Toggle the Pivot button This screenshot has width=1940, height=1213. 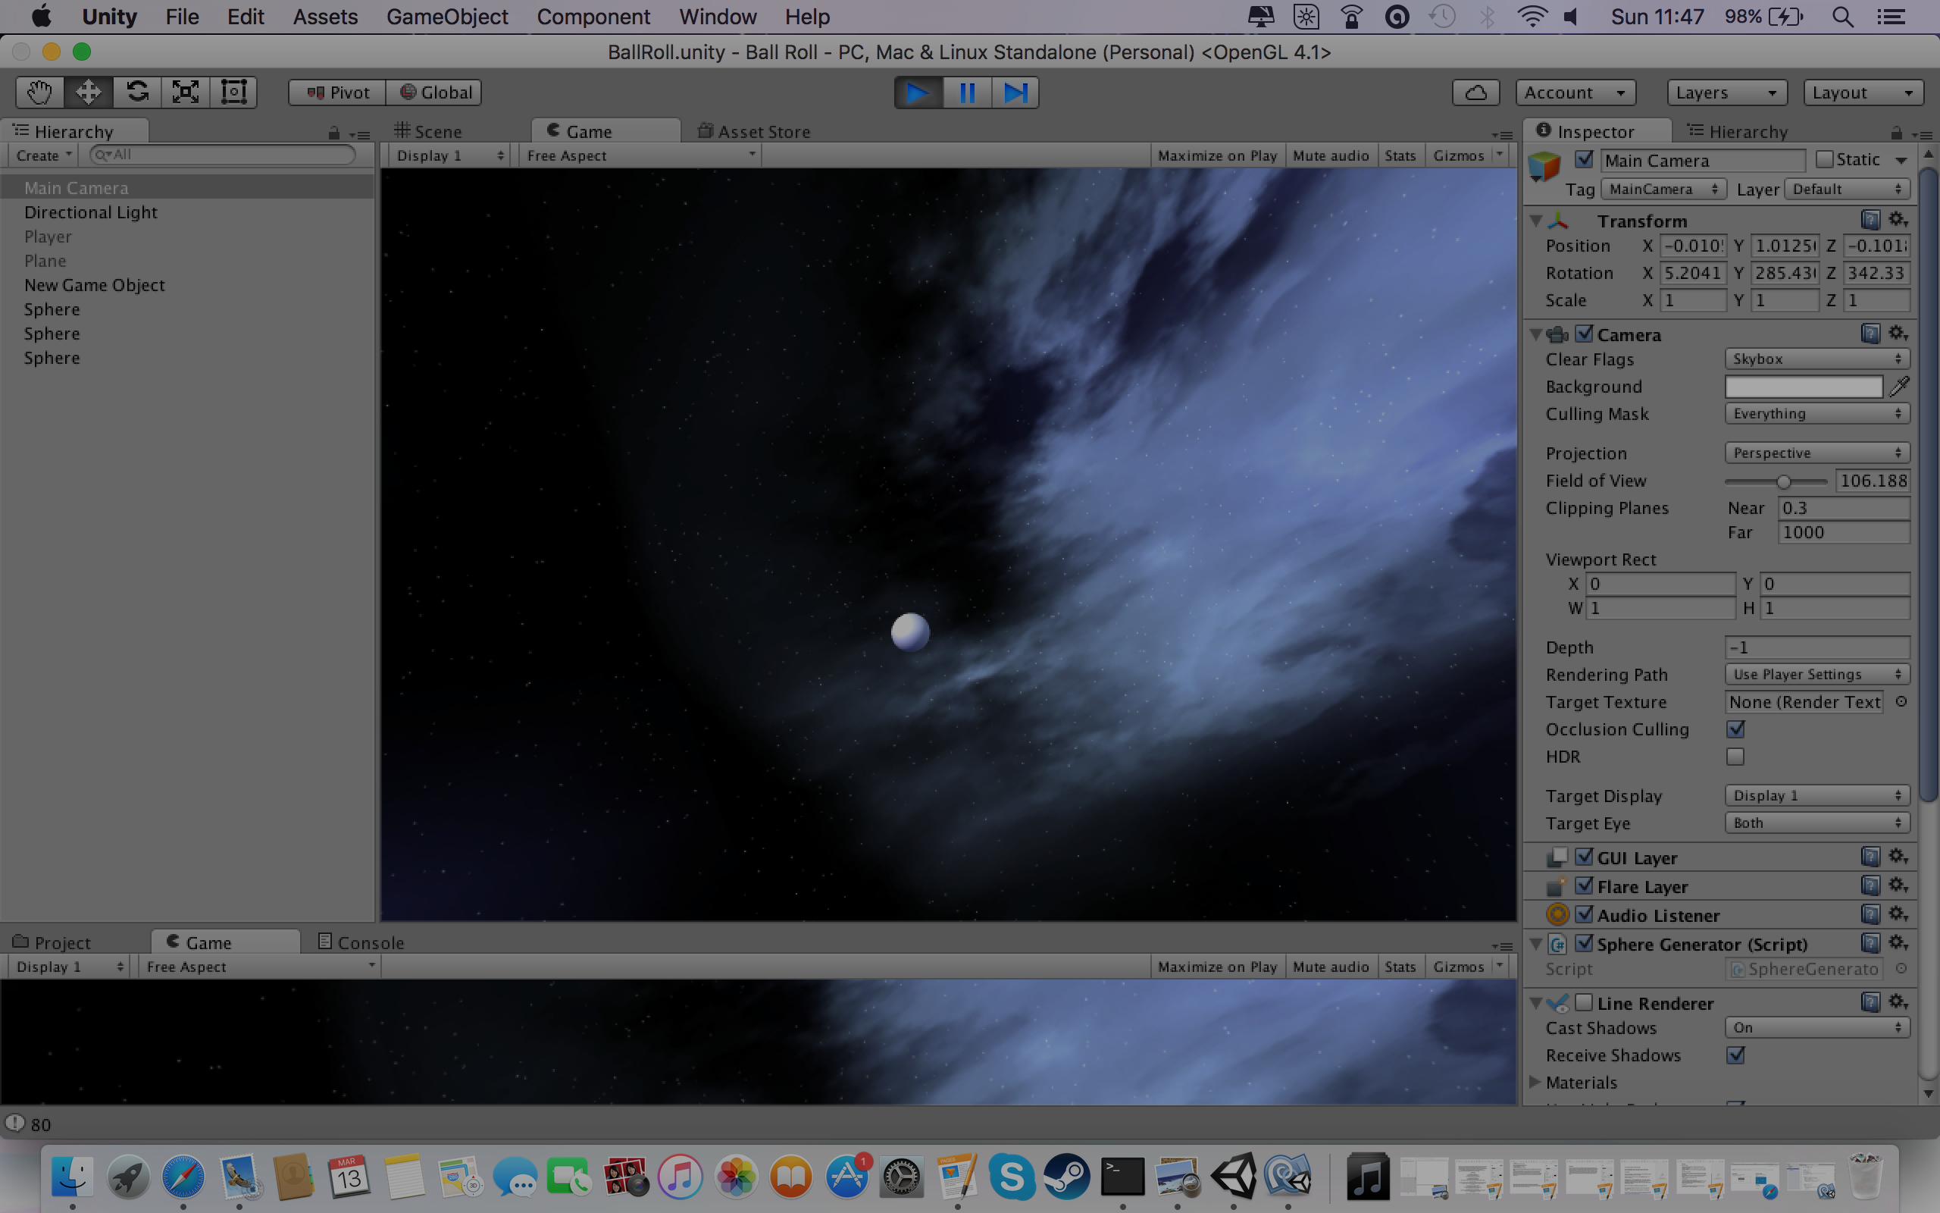[337, 92]
